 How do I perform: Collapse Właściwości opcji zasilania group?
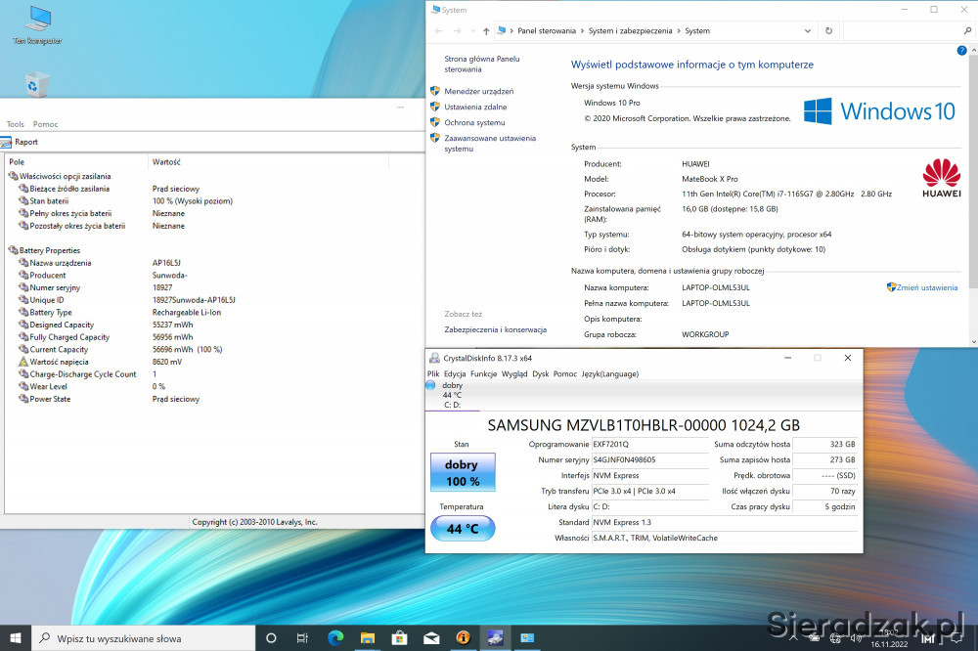pos(13,176)
